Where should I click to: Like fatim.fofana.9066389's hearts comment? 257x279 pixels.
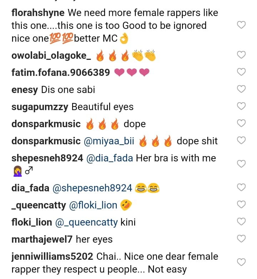click(x=242, y=72)
